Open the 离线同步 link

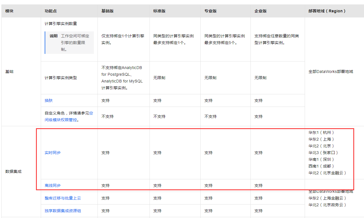[x=53, y=185]
